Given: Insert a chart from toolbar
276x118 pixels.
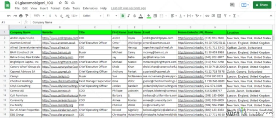Looking at the screenshot, I should 219,16.
